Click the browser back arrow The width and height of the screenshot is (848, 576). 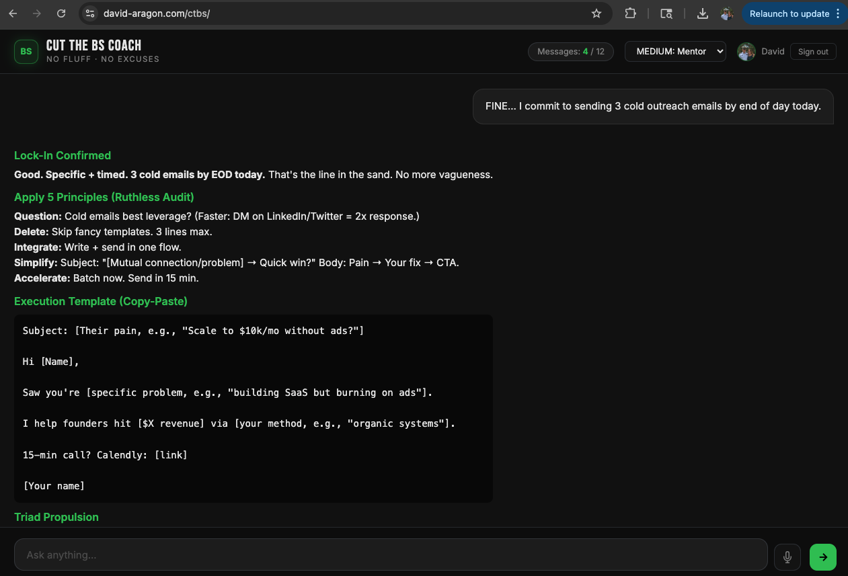[13, 13]
